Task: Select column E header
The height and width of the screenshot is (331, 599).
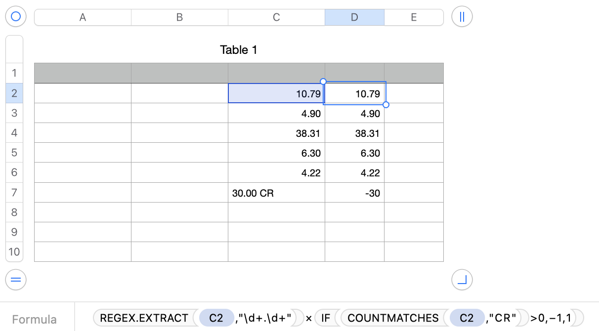Action: tap(414, 17)
